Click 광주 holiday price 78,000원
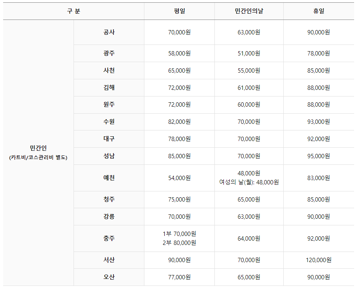The image size is (358, 291). pos(319,54)
